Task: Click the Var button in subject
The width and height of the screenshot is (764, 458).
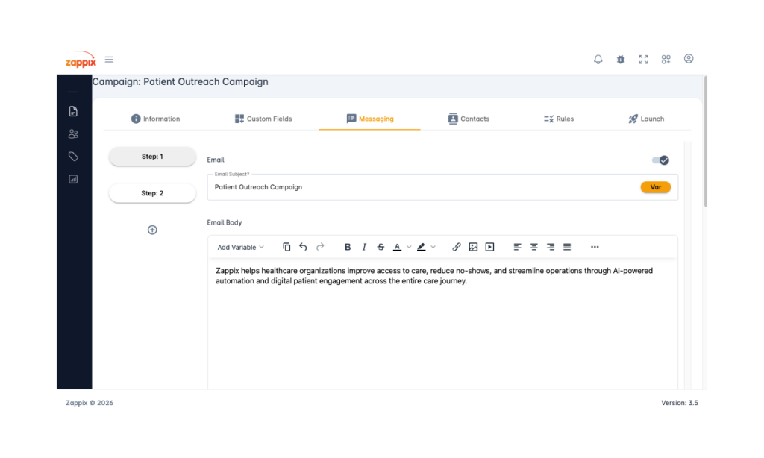Action: click(655, 187)
